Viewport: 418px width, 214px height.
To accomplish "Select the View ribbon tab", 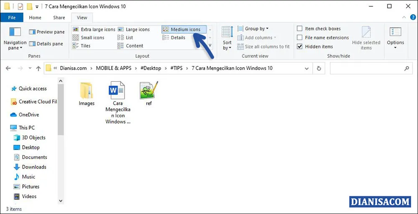I will (x=82, y=18).
